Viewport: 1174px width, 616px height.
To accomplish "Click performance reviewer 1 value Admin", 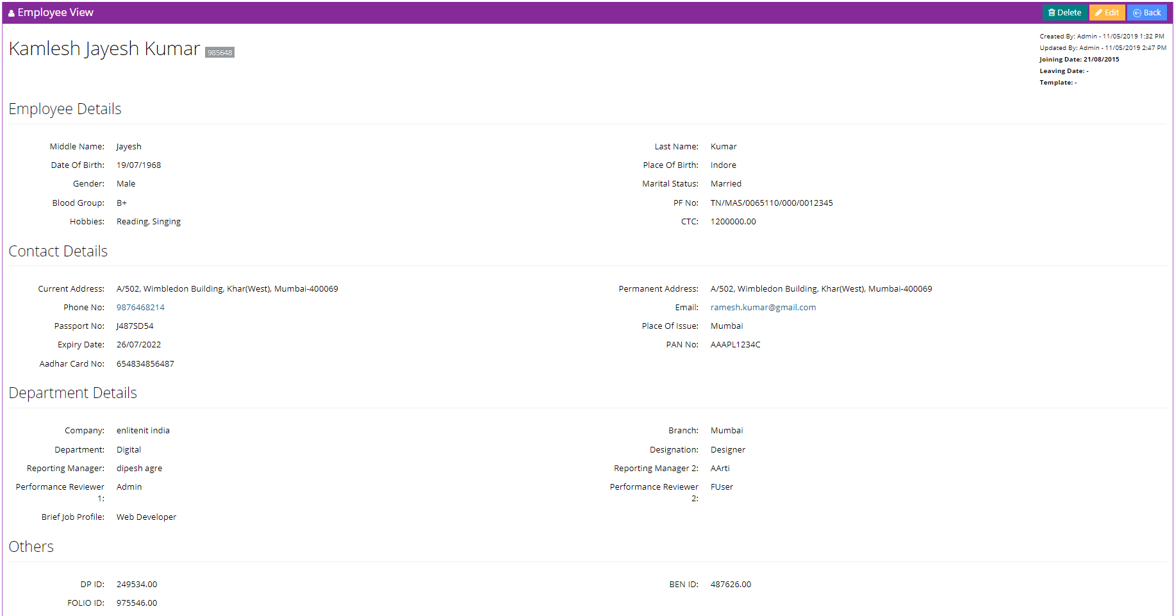I will [x=129, y=487].
